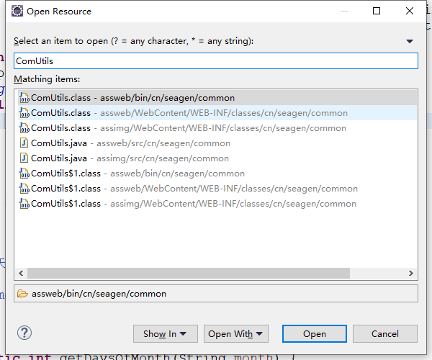Image resolution: width=432 pixels, height=360 pixels.
Task: Select ComUtils.class in assimg/WebContent/WEB-INF/classes
Action: point(217,128)
